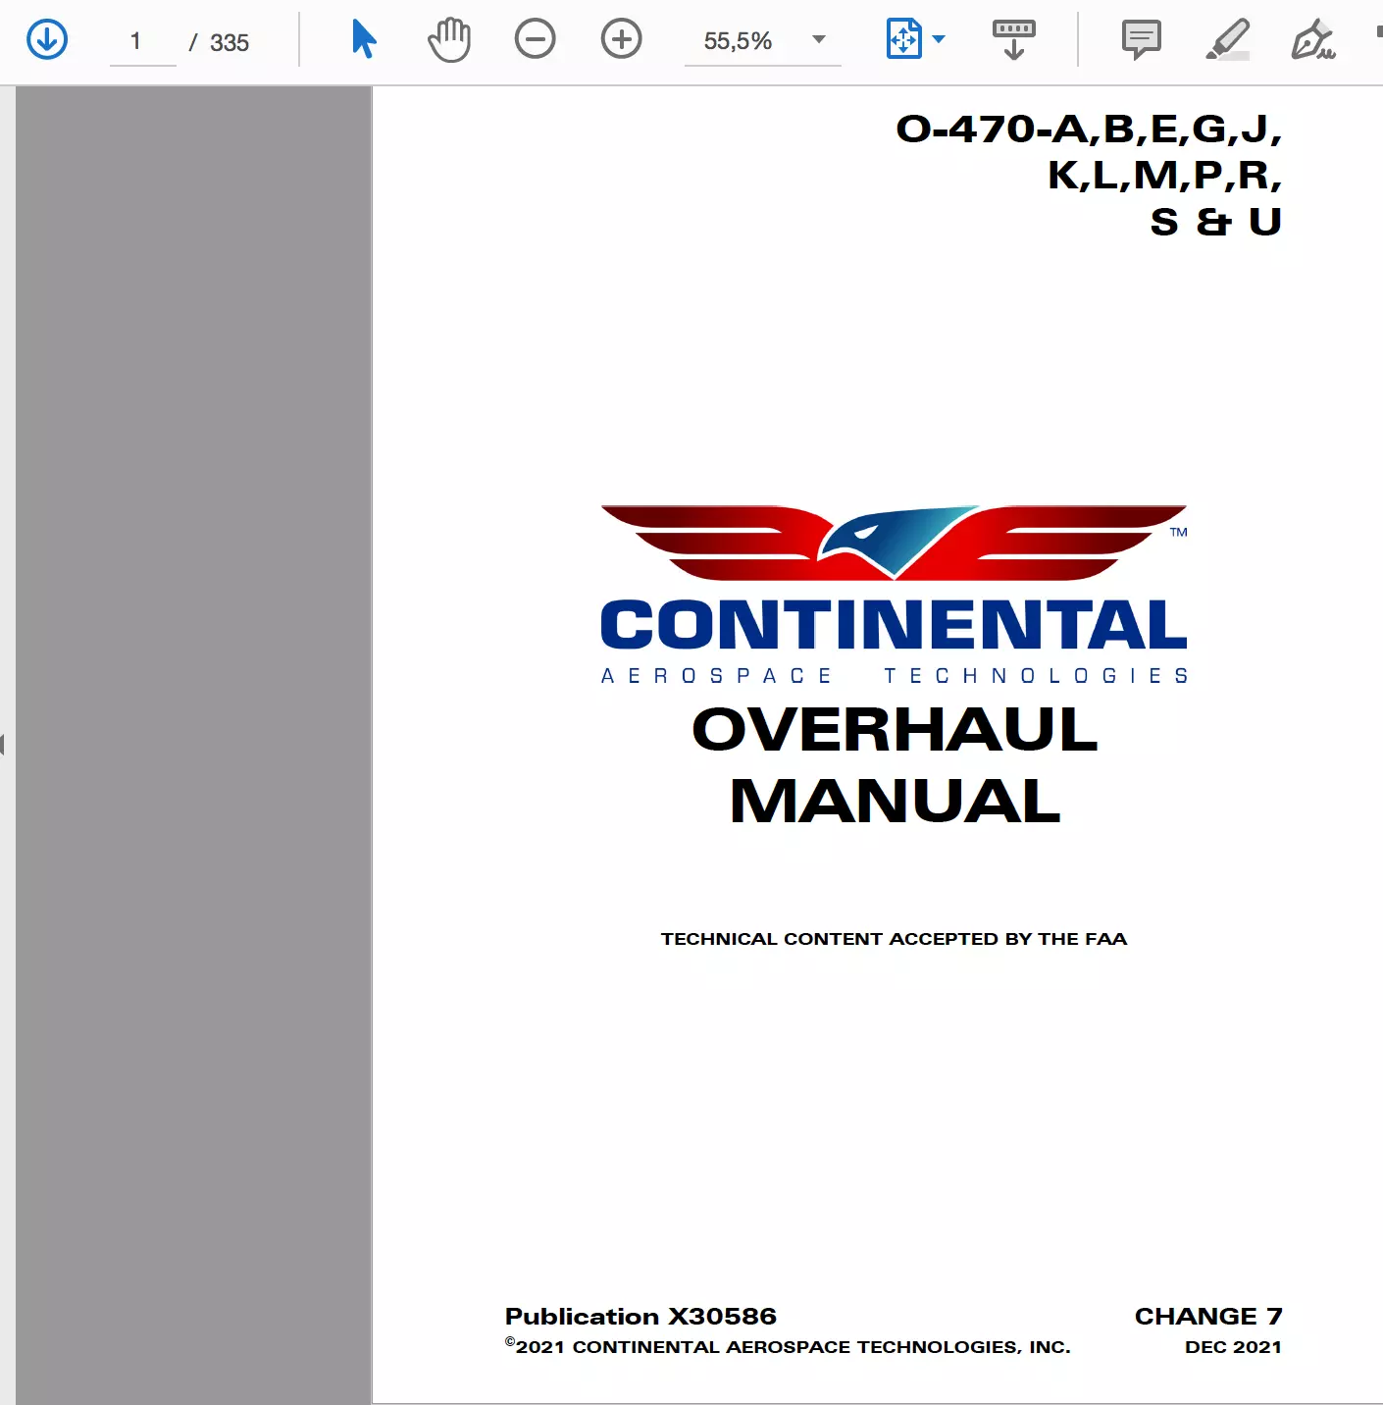Click the next page down-arrow icon
The width and height of the screenshot is (1383, 1405).
point(47,40)
